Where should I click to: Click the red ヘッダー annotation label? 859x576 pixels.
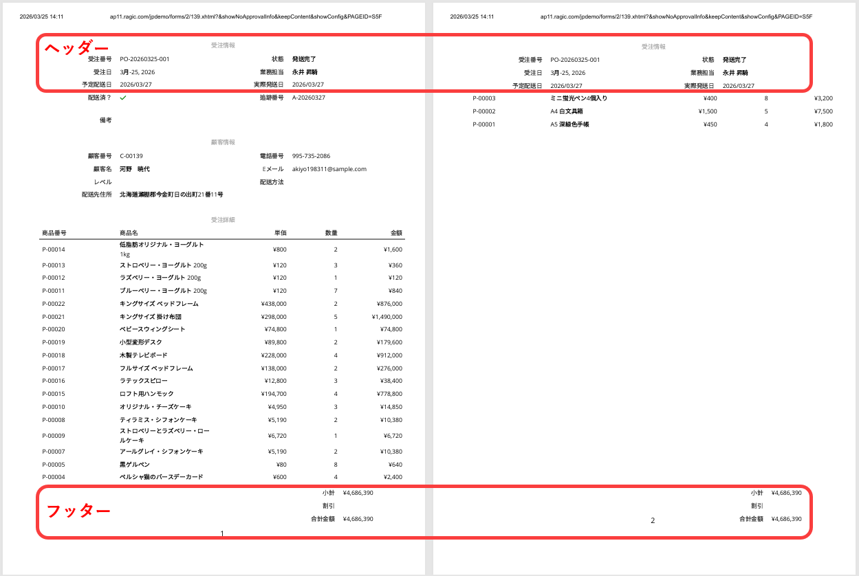[x=77, y=48]
